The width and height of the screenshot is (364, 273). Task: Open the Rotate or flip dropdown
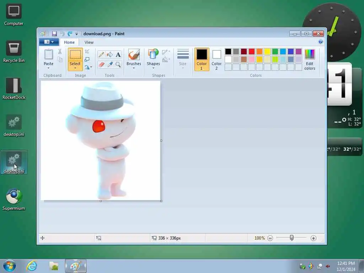(88, 67)
